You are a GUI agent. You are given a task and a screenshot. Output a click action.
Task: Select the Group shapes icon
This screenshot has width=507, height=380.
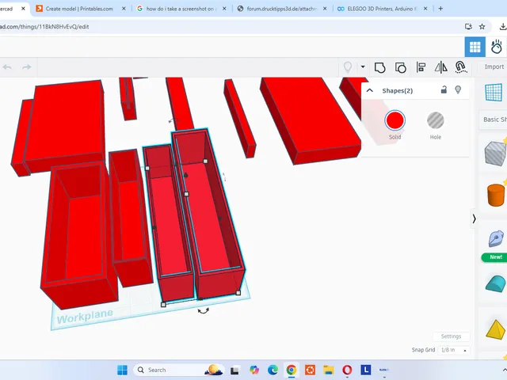[380, 67]
